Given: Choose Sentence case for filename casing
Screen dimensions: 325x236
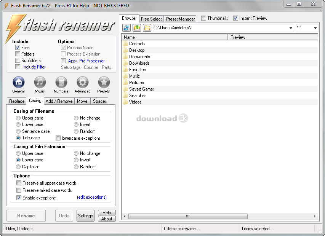Looking at the screenshot, I should click(18, 131).
